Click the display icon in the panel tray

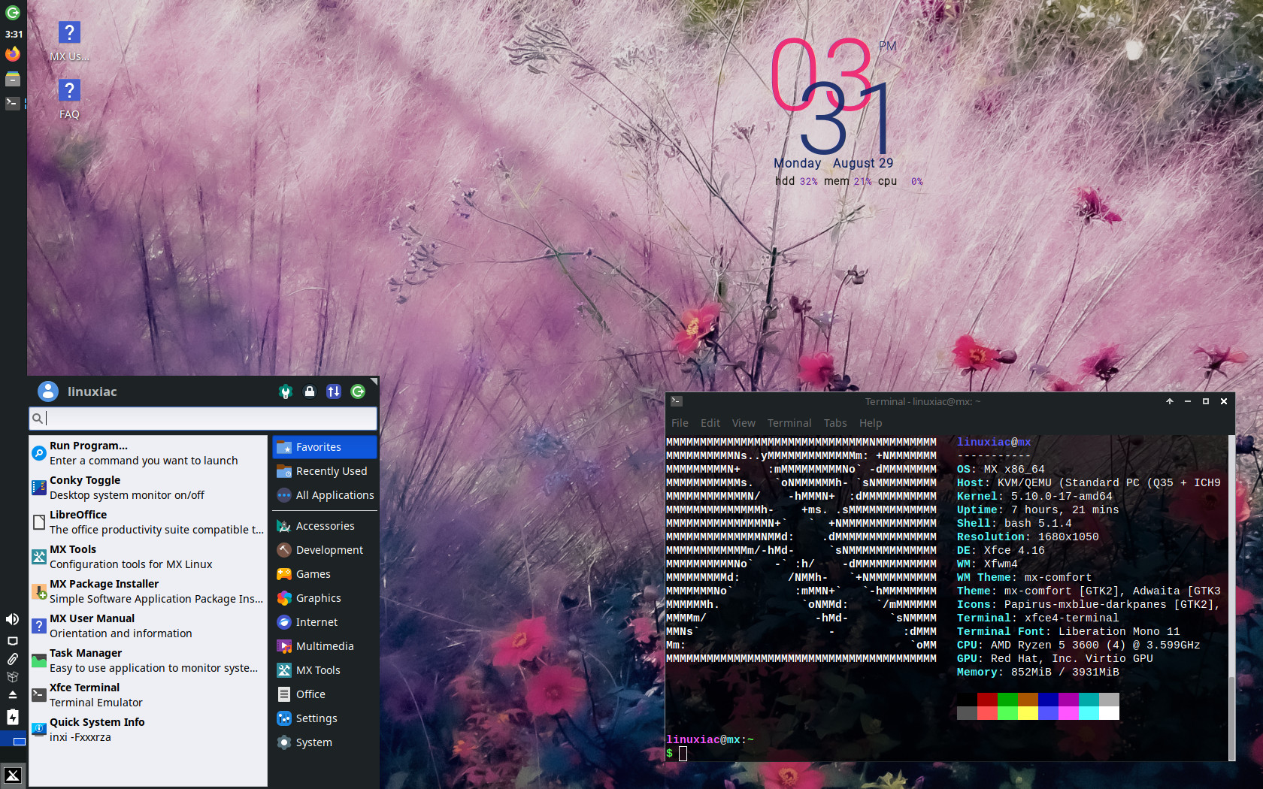coord(13,641)
